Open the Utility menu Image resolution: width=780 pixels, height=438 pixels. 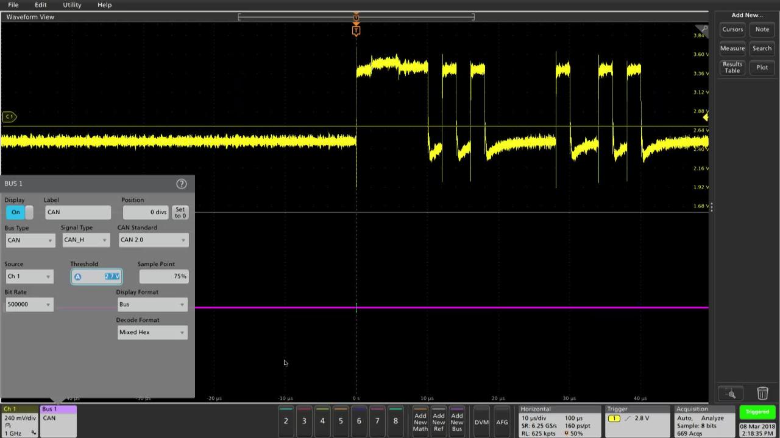(71, 4)
